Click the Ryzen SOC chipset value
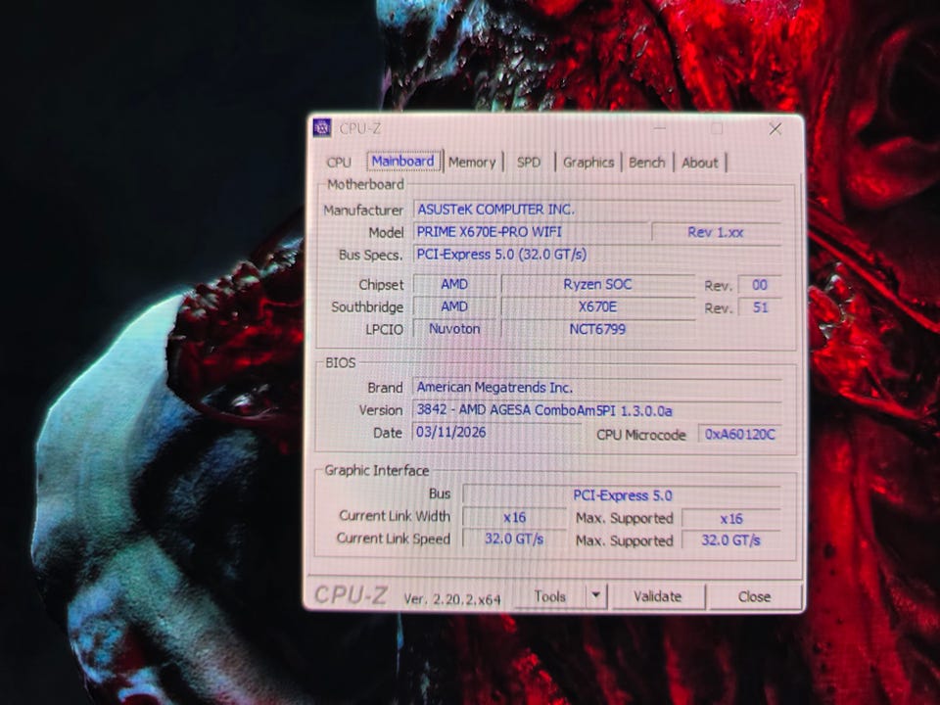 pos(597,284)
